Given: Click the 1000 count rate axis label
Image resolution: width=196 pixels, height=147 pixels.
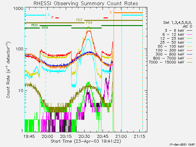Looking at the screenshot, I should 18,9.
